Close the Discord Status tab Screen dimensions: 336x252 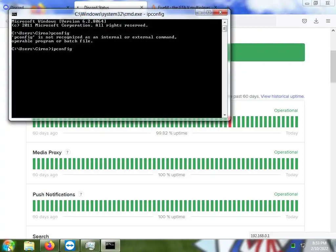[142, 7]
